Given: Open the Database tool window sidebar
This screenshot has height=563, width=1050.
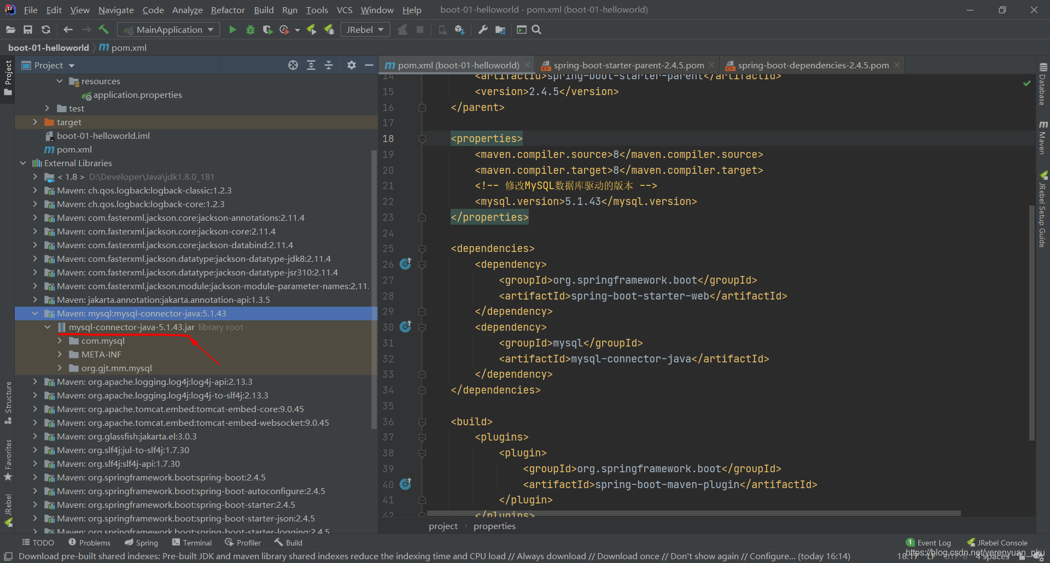Looking at the screenshot, I should pyautogui.click(x=1043, y=84).
